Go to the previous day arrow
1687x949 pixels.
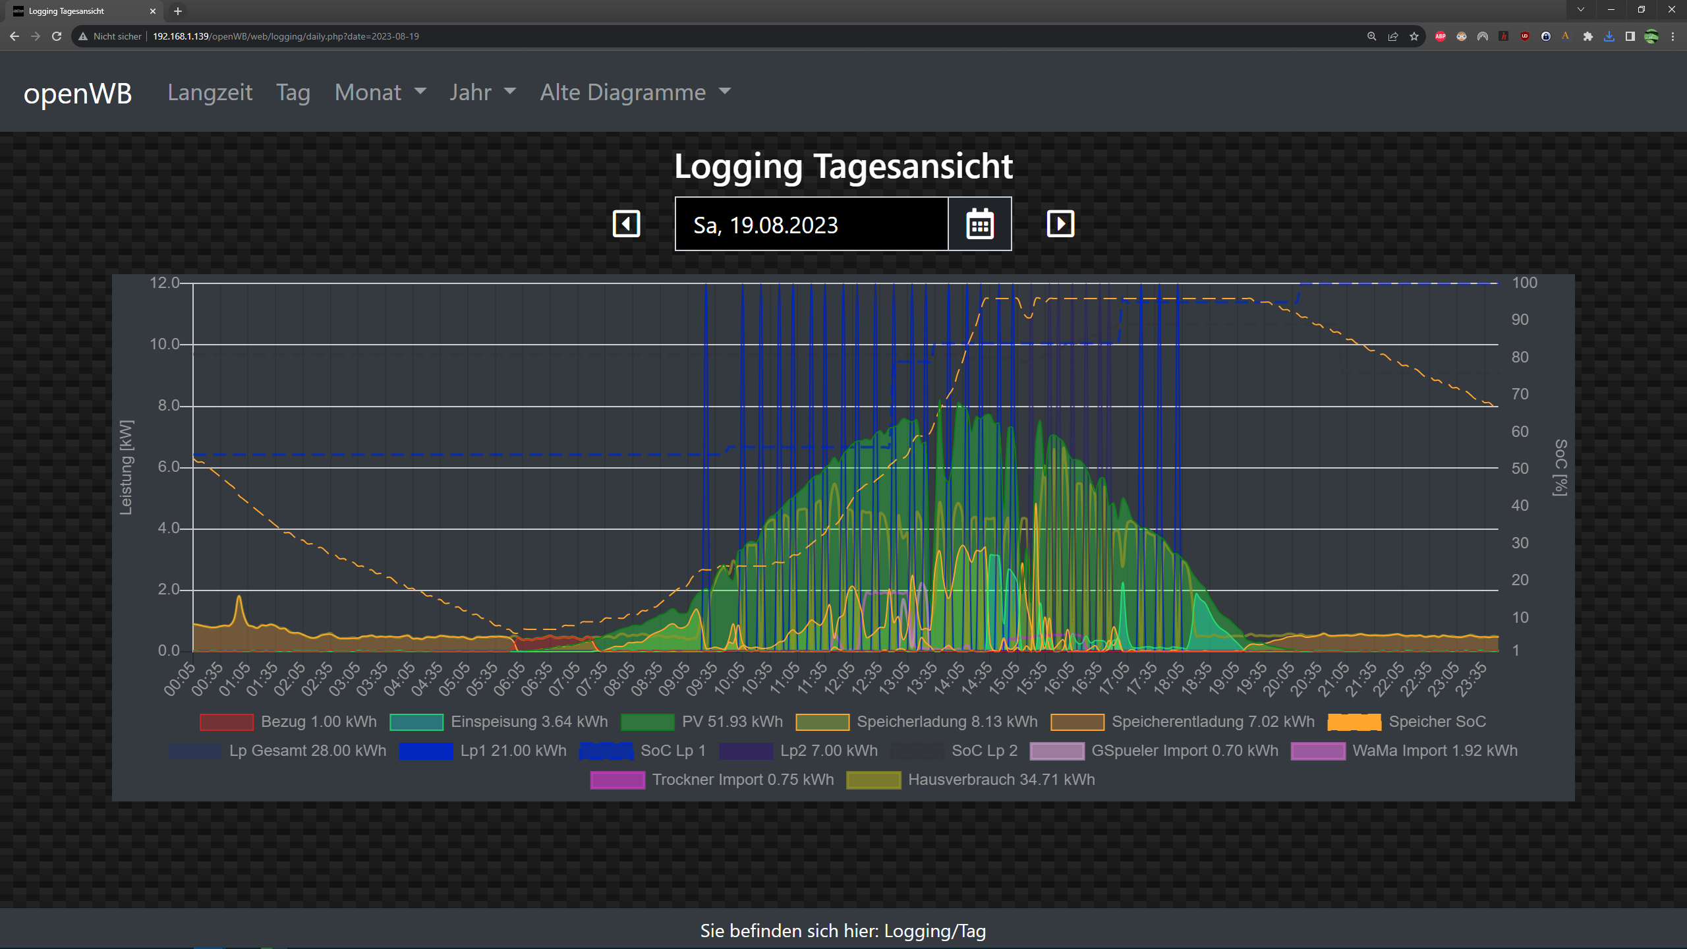pyautogui.click(x=626, y=224)
